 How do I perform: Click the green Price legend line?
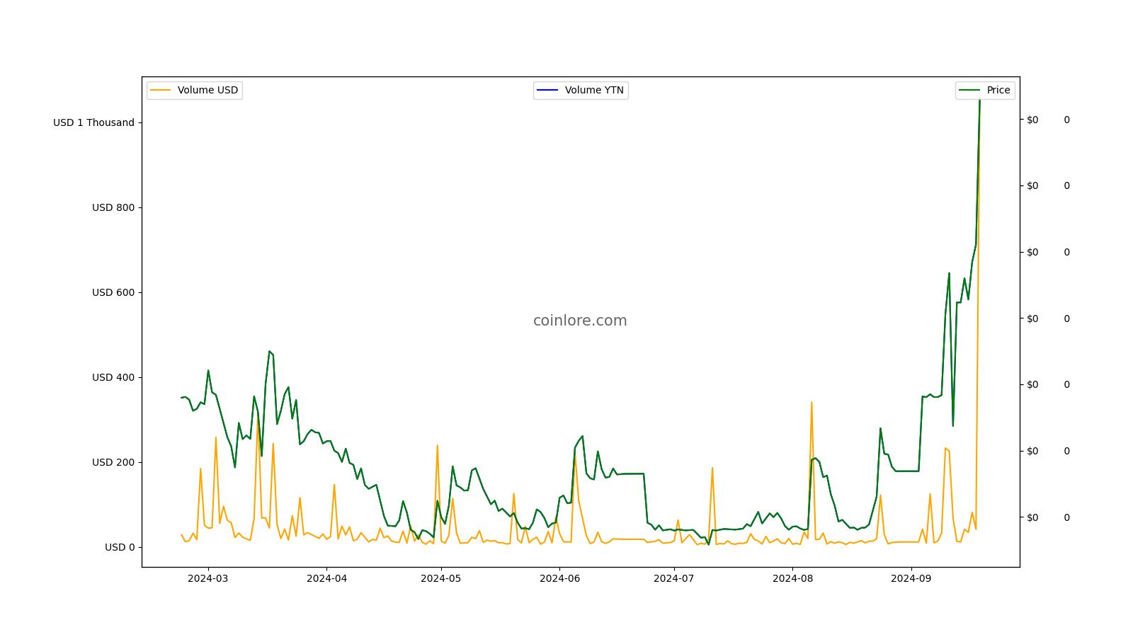pos(969,90)
